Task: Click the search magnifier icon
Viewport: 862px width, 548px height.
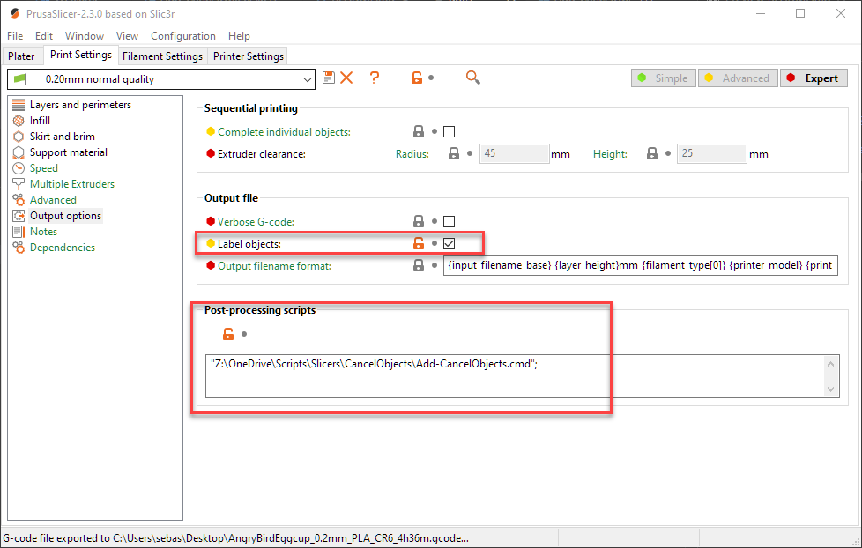Action: click(472, 78)
